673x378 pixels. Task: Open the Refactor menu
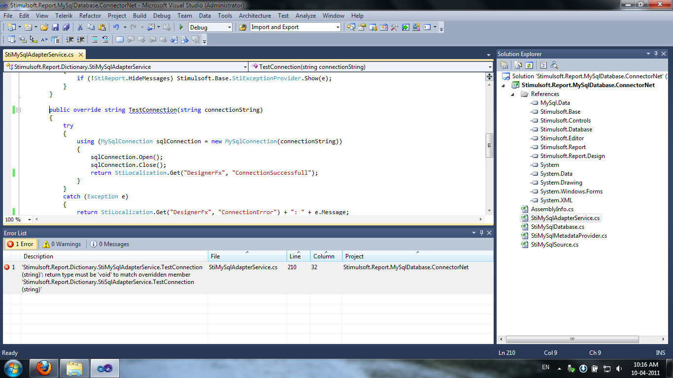(90, 16)
